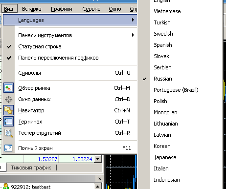Choose Polish language
This screenshot has height=189, width=226.
point(160,101)
